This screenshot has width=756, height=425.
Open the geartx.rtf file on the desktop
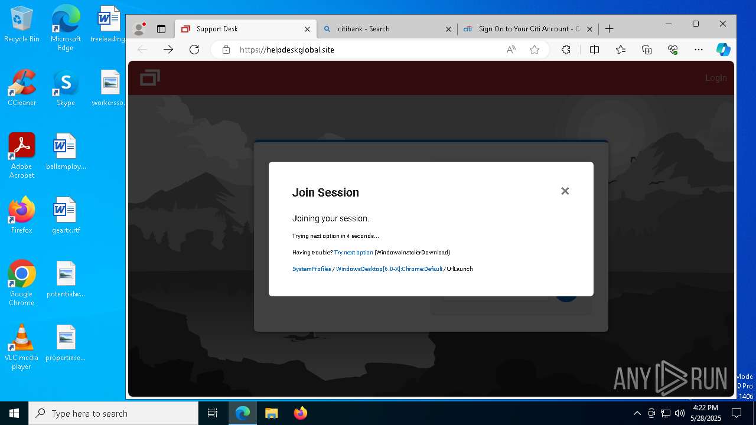[x=66, y=215]
